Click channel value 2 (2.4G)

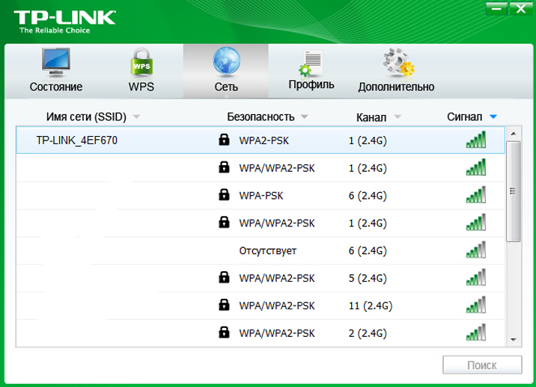[368, 333]
